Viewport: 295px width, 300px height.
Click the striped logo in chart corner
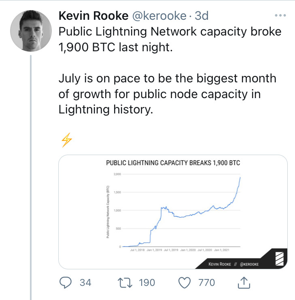[280, 259]
